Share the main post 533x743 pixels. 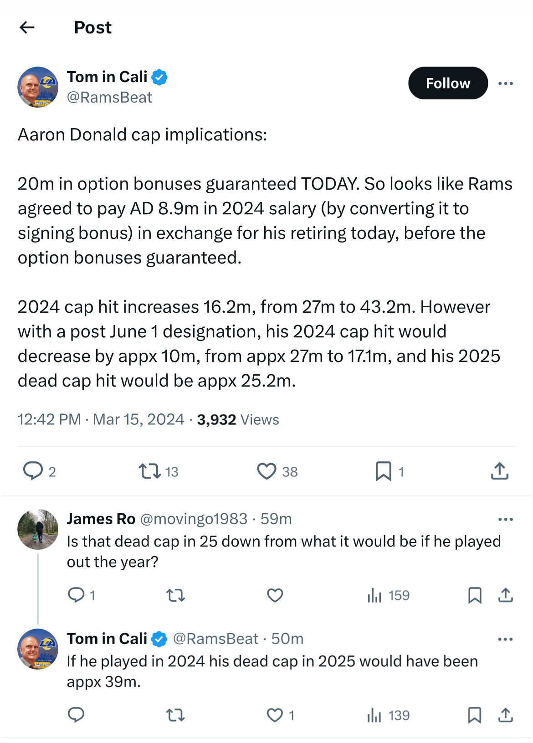499,471
